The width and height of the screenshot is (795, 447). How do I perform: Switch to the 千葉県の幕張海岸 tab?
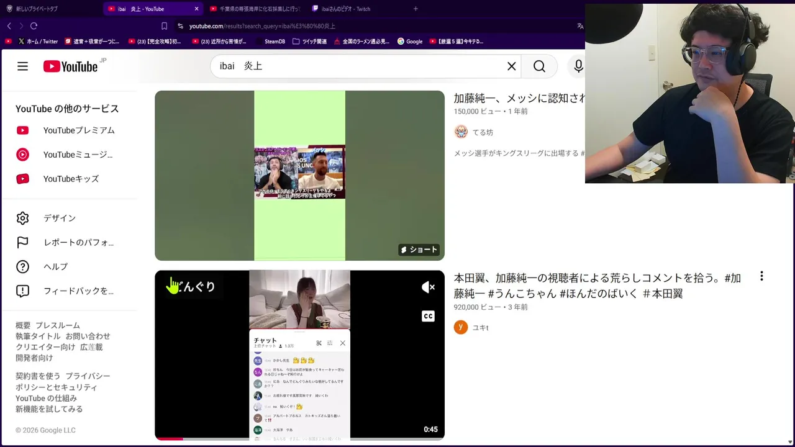[255, 9]
